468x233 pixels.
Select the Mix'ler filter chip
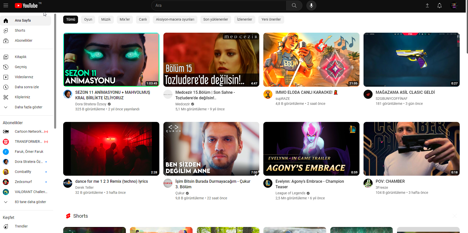tap(125, 19)
